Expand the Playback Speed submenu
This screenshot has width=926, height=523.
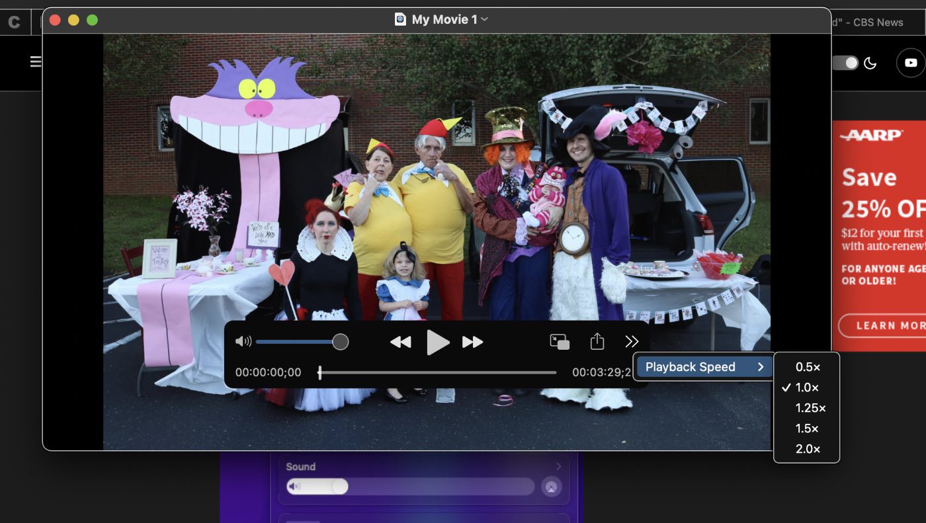pos(703,367)
